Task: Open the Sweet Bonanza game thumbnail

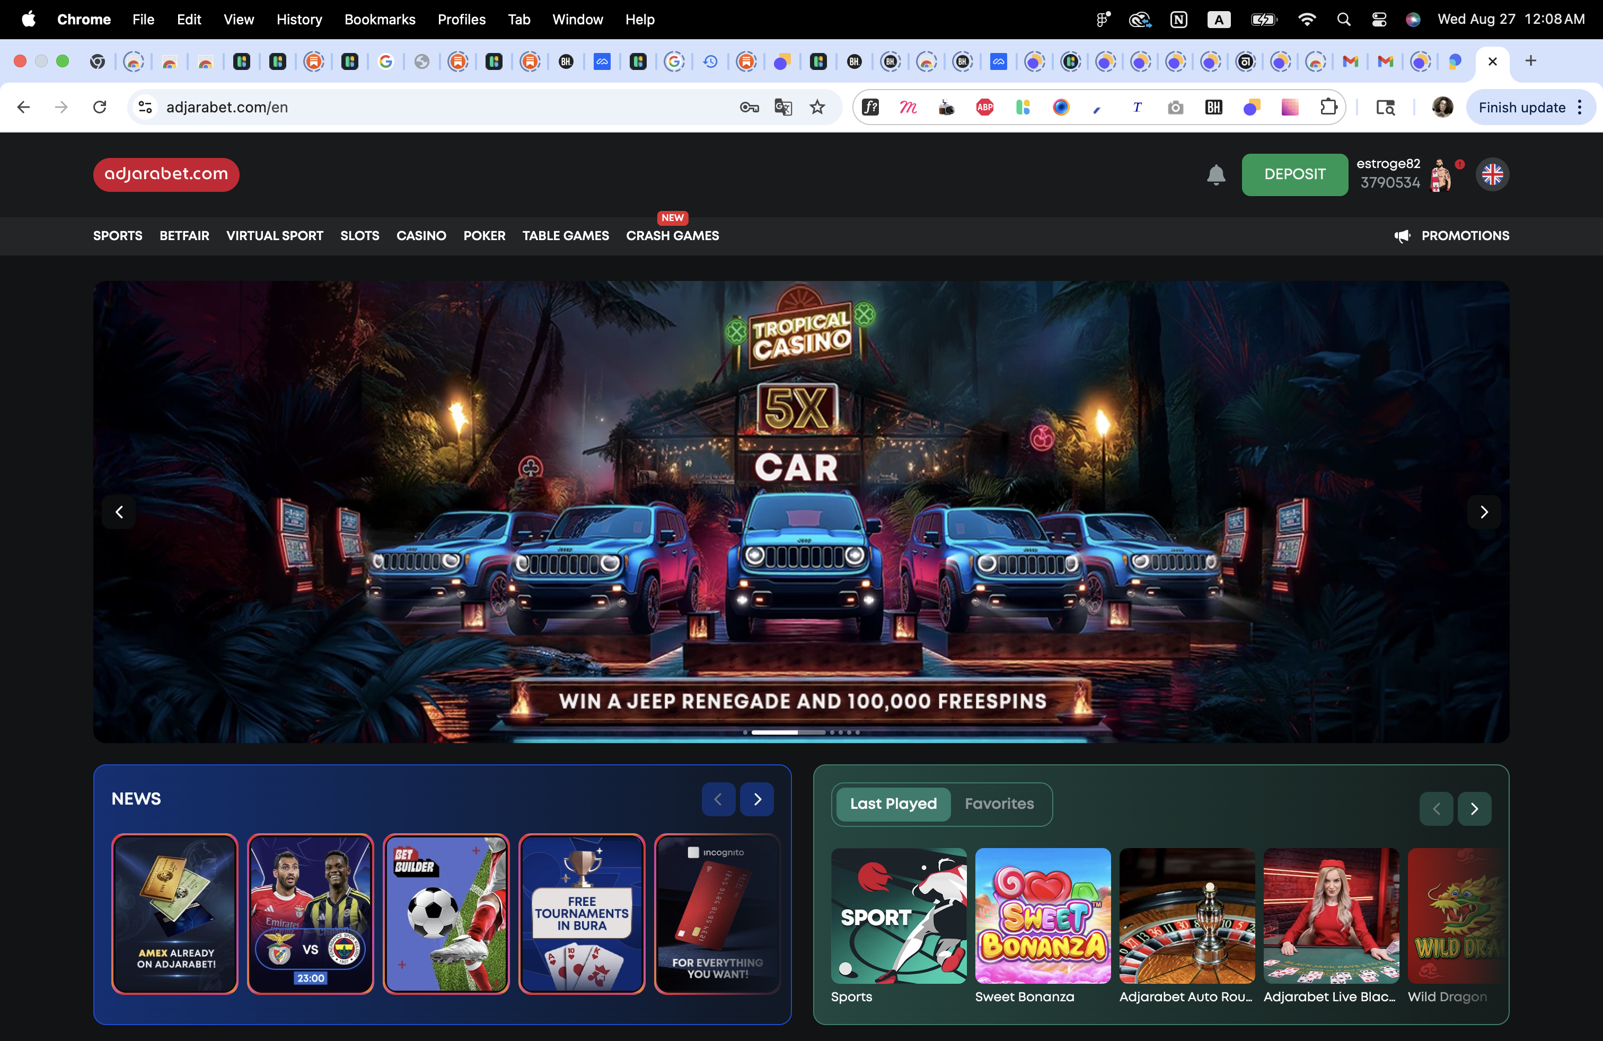Action: pos(1043,916)
